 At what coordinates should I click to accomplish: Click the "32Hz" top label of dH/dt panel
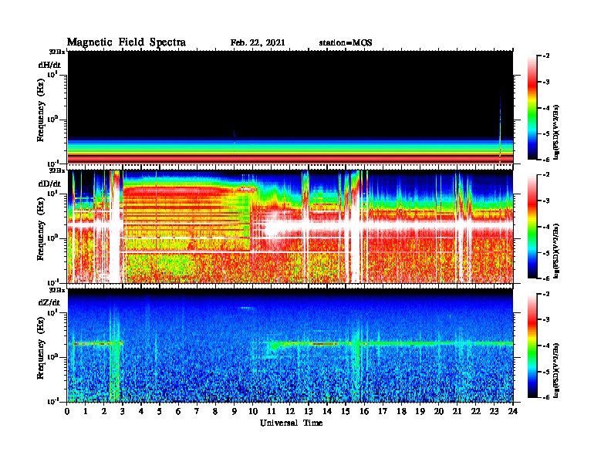[57, 51]
